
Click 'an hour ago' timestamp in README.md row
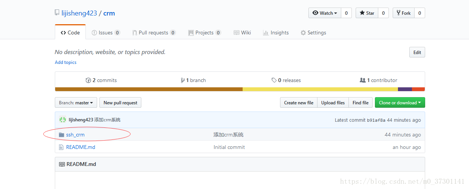click(x=407, y=147)
